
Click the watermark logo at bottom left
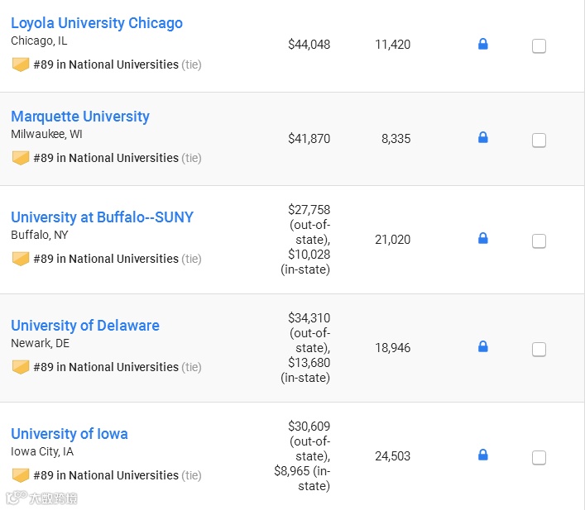click(x=41, y=498)
